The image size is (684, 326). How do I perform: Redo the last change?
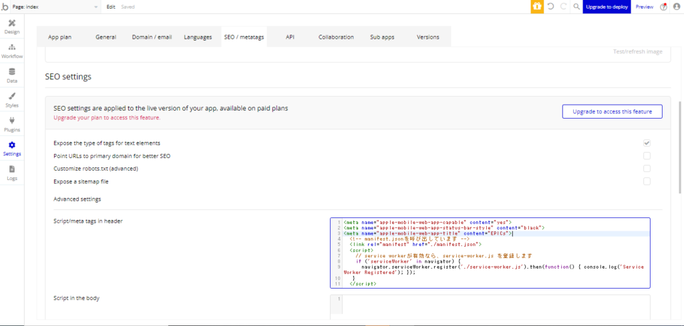point(563,7)
